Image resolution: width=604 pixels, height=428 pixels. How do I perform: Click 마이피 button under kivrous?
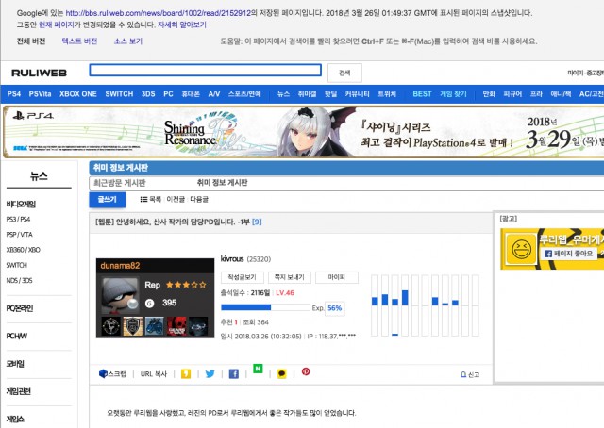[x=336, y=277]
